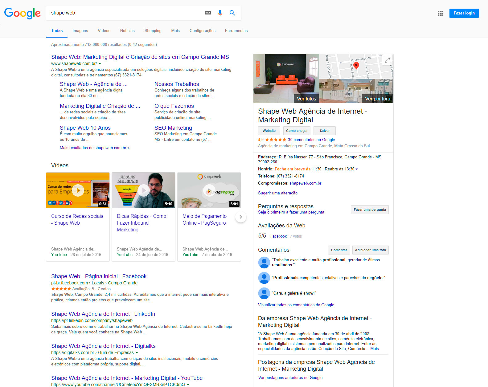The width and height of the screenshot is (488, 387).
Task: Click 'Mais resultados de shapeweb.com.br'
Action: point(95,148)
